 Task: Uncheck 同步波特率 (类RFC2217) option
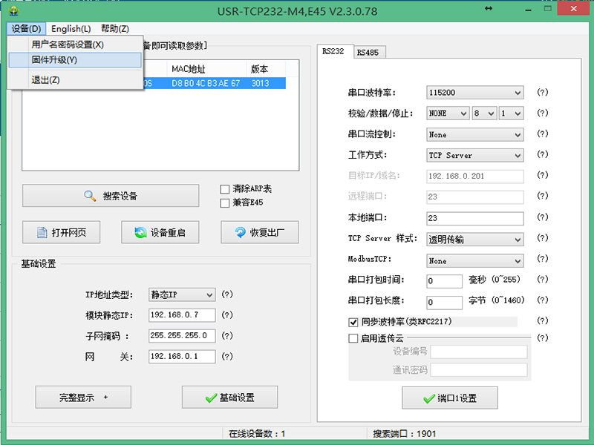point(353,322)
